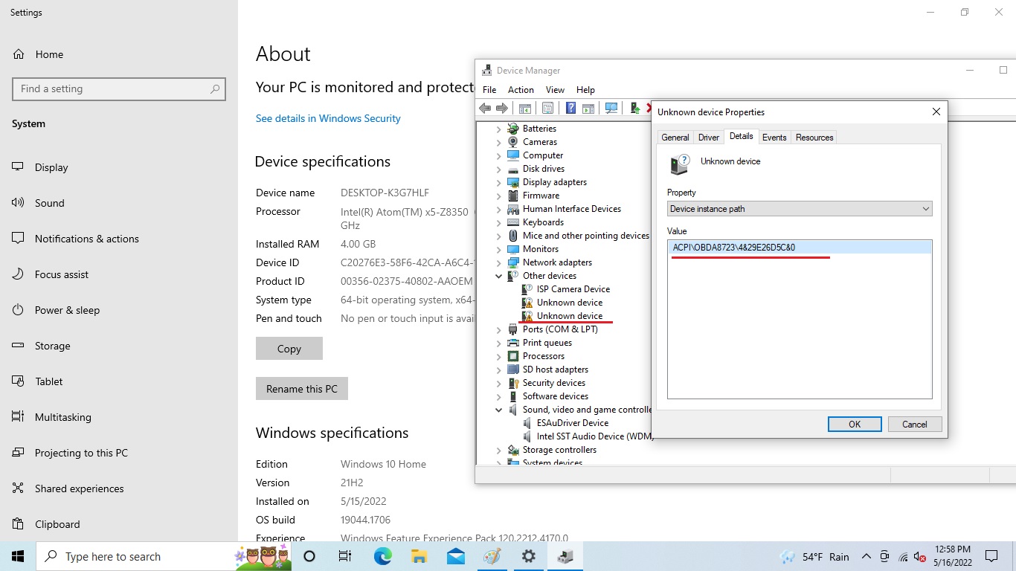
Task: Click the Find a setting search box
Action: pos(119,88)
